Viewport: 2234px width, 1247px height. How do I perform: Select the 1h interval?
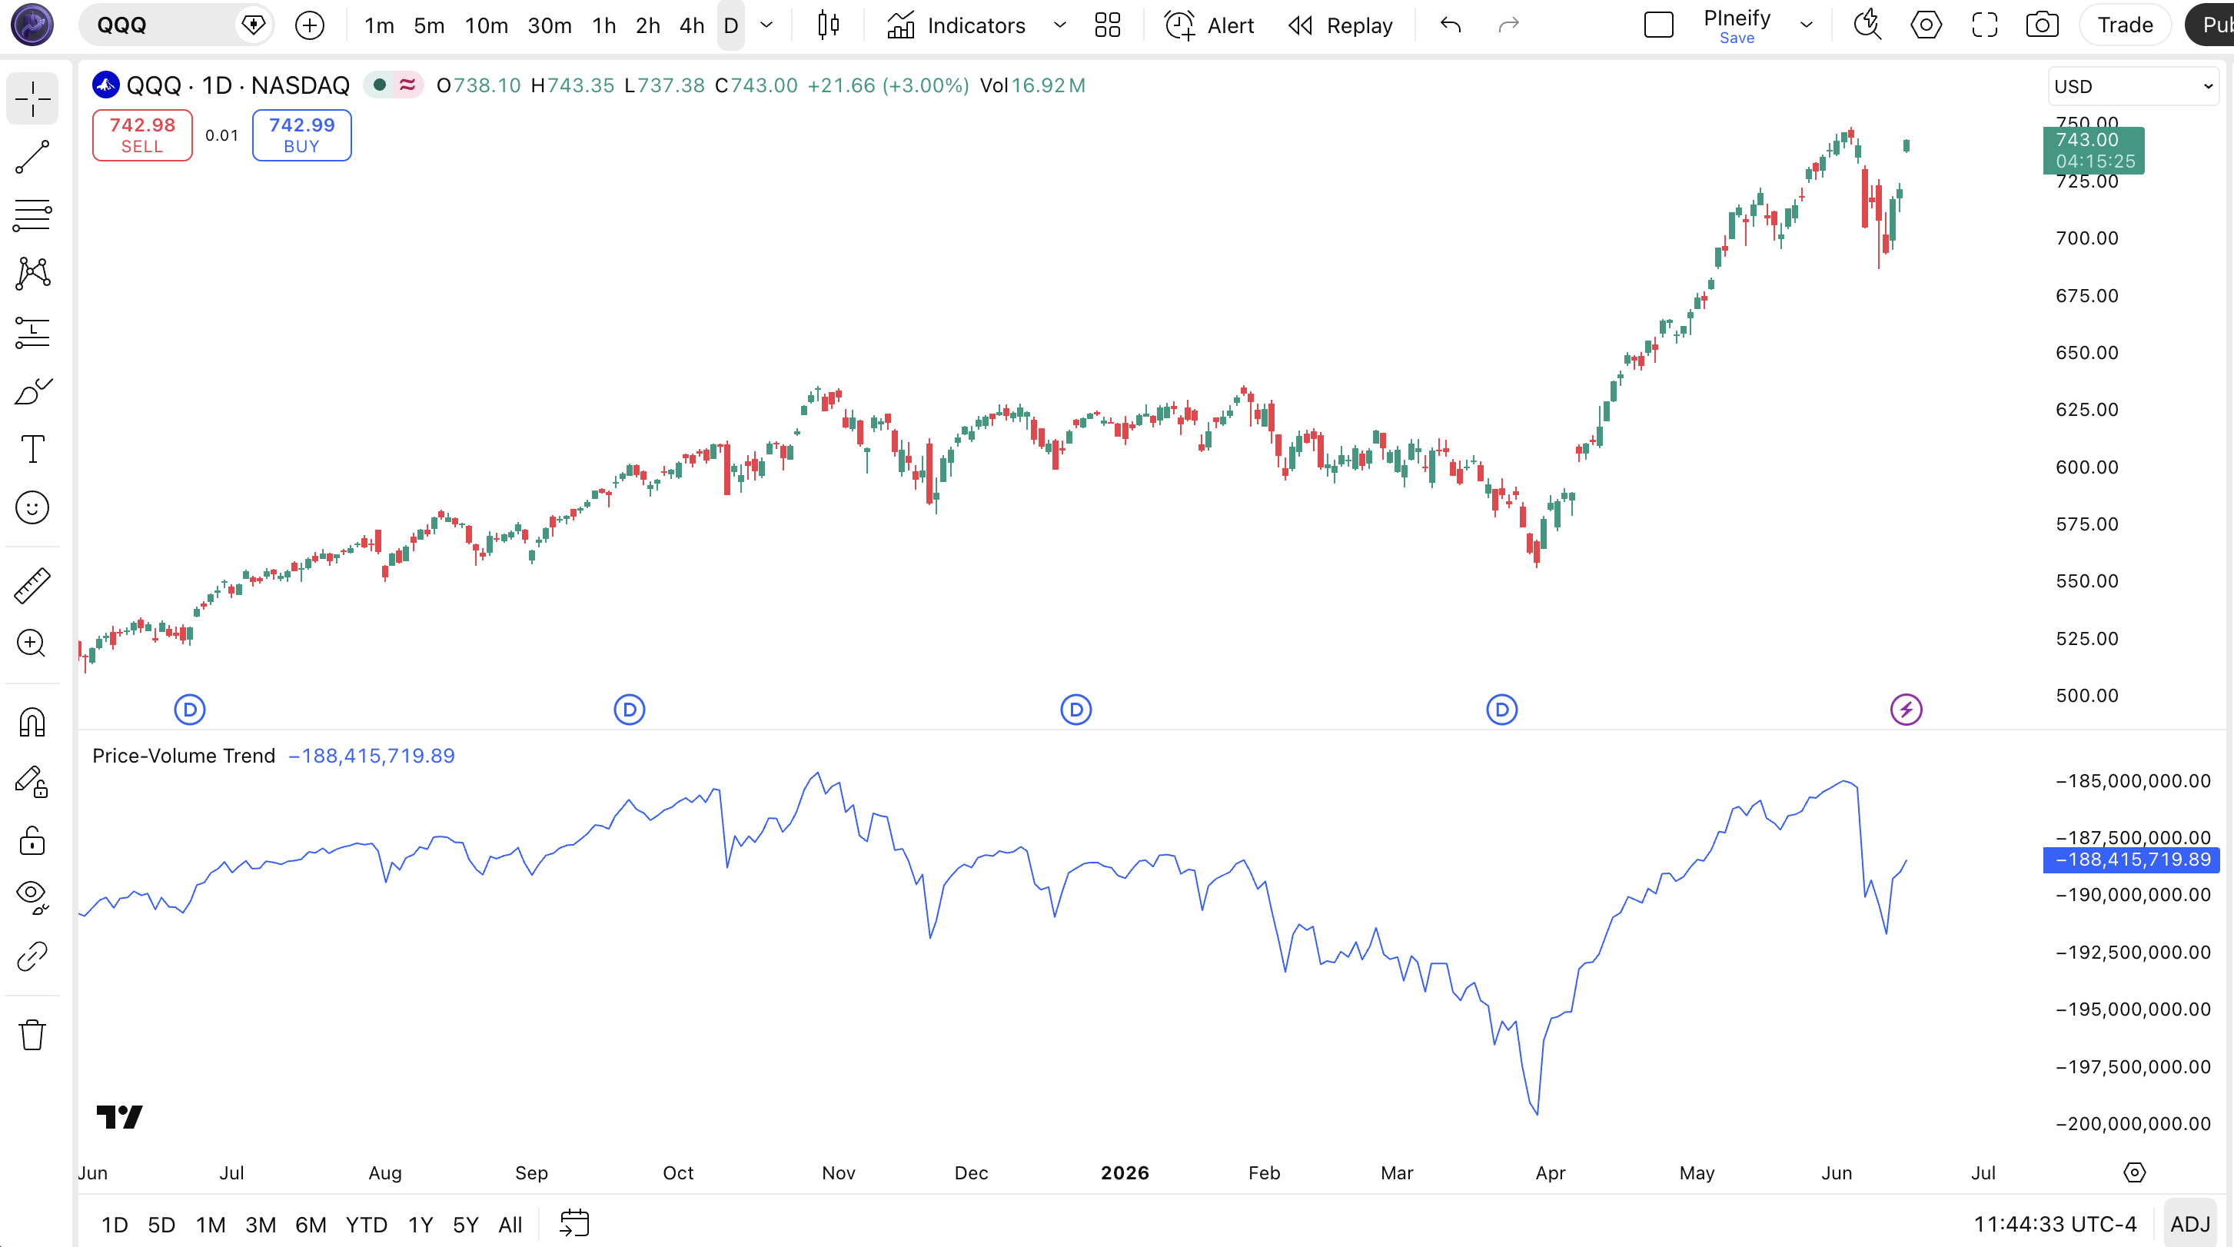604,25
